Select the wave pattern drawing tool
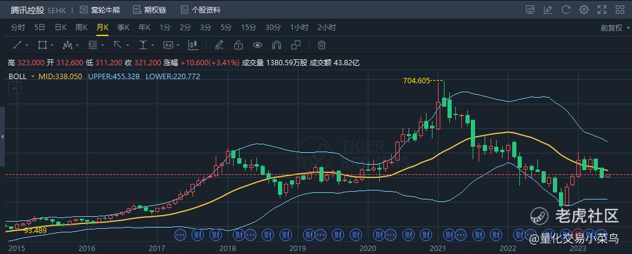 coord(67,45)
